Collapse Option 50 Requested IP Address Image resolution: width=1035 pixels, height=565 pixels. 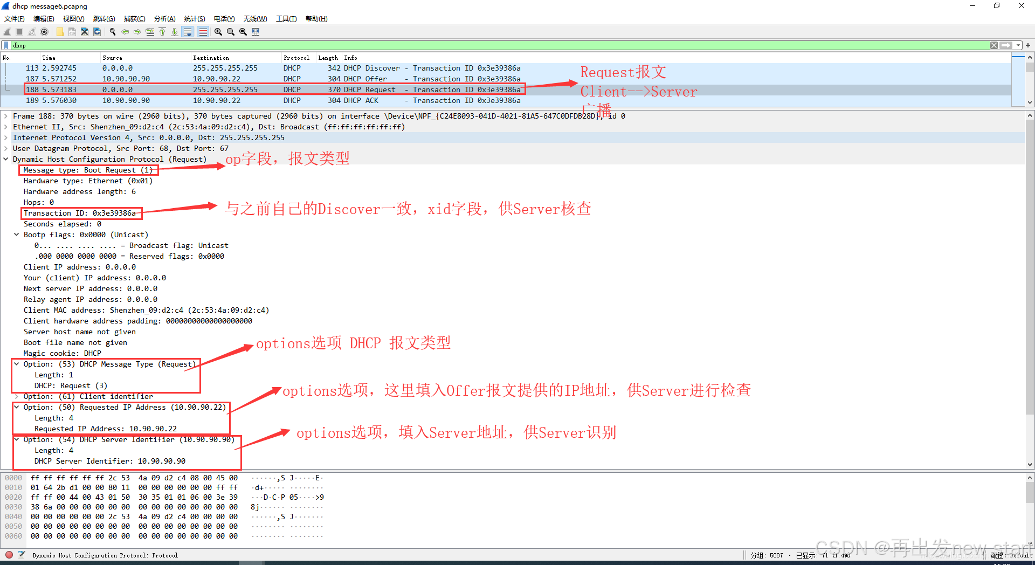tap(17, 407)
